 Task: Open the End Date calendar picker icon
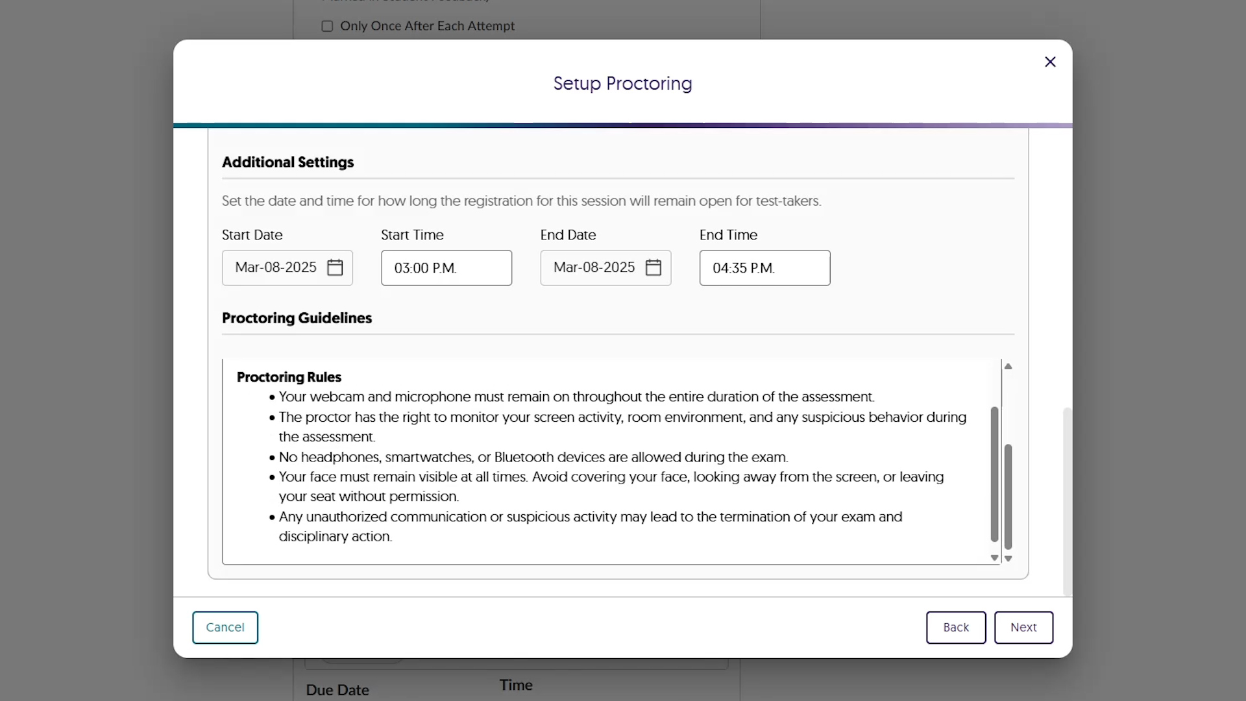(653, 267)
